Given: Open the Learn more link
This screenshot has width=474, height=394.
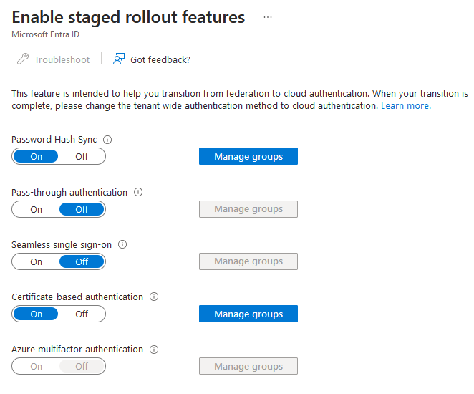Looking at the screenshot, I should point(405,106).
